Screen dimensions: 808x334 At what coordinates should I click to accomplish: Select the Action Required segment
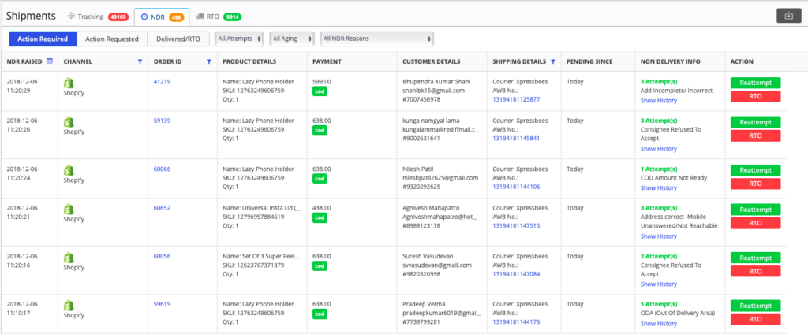43,39
